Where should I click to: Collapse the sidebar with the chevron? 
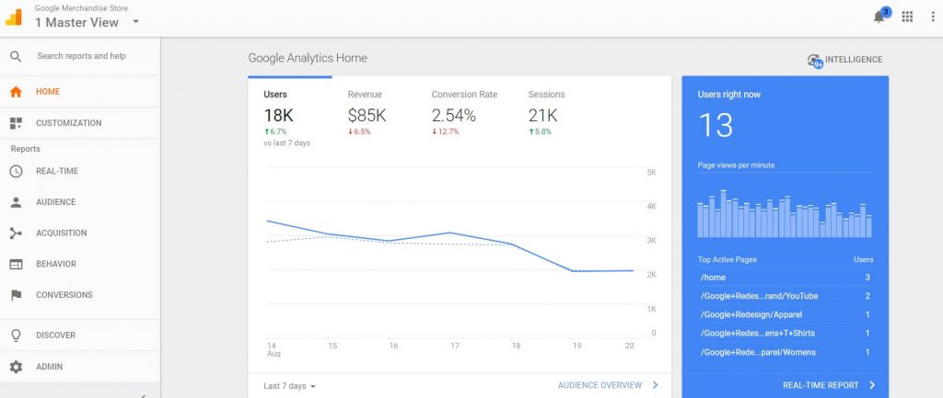point(143,395)
